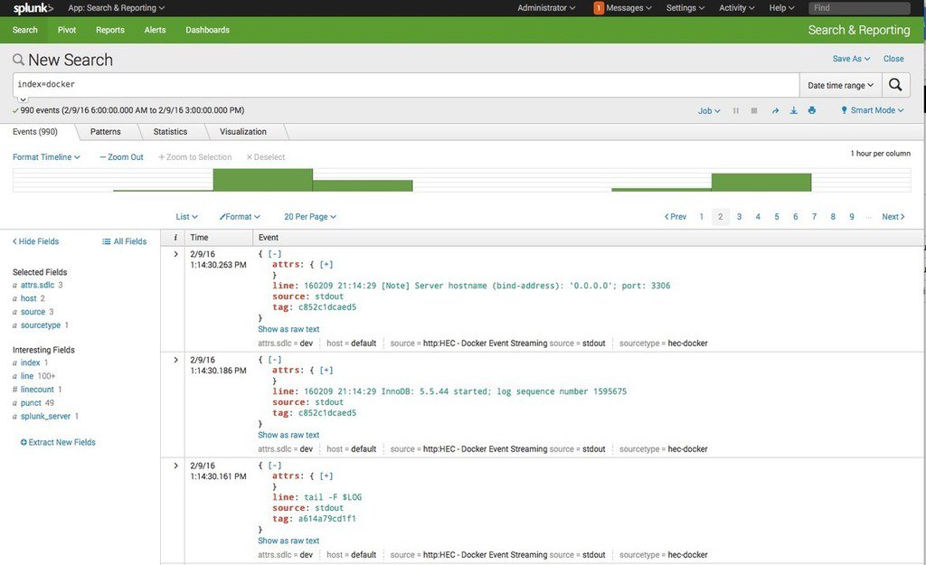This screenshot has height=565, width=926.
Task: Open the Date time range dropdown
Action: [x=840, y=85]
